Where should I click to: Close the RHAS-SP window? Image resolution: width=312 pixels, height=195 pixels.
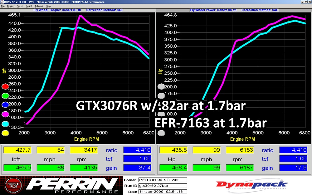(x=310, y=2)
